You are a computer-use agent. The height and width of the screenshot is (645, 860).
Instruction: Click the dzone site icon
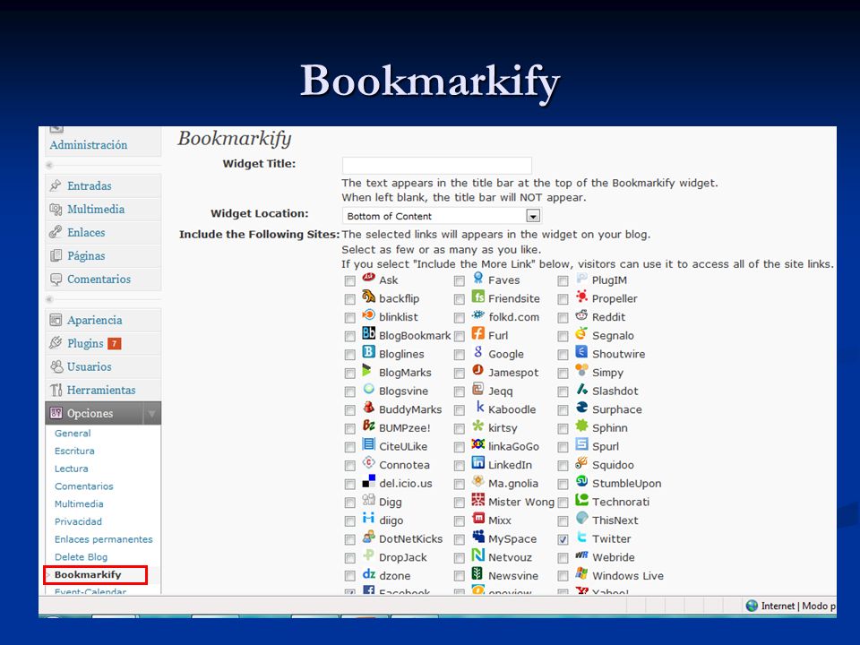click(368, 575)
